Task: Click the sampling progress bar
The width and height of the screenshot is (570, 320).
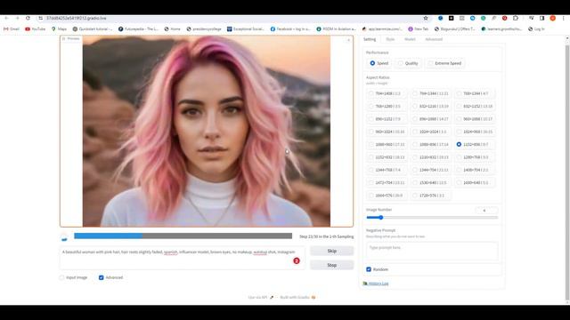Action: point(183,236)
